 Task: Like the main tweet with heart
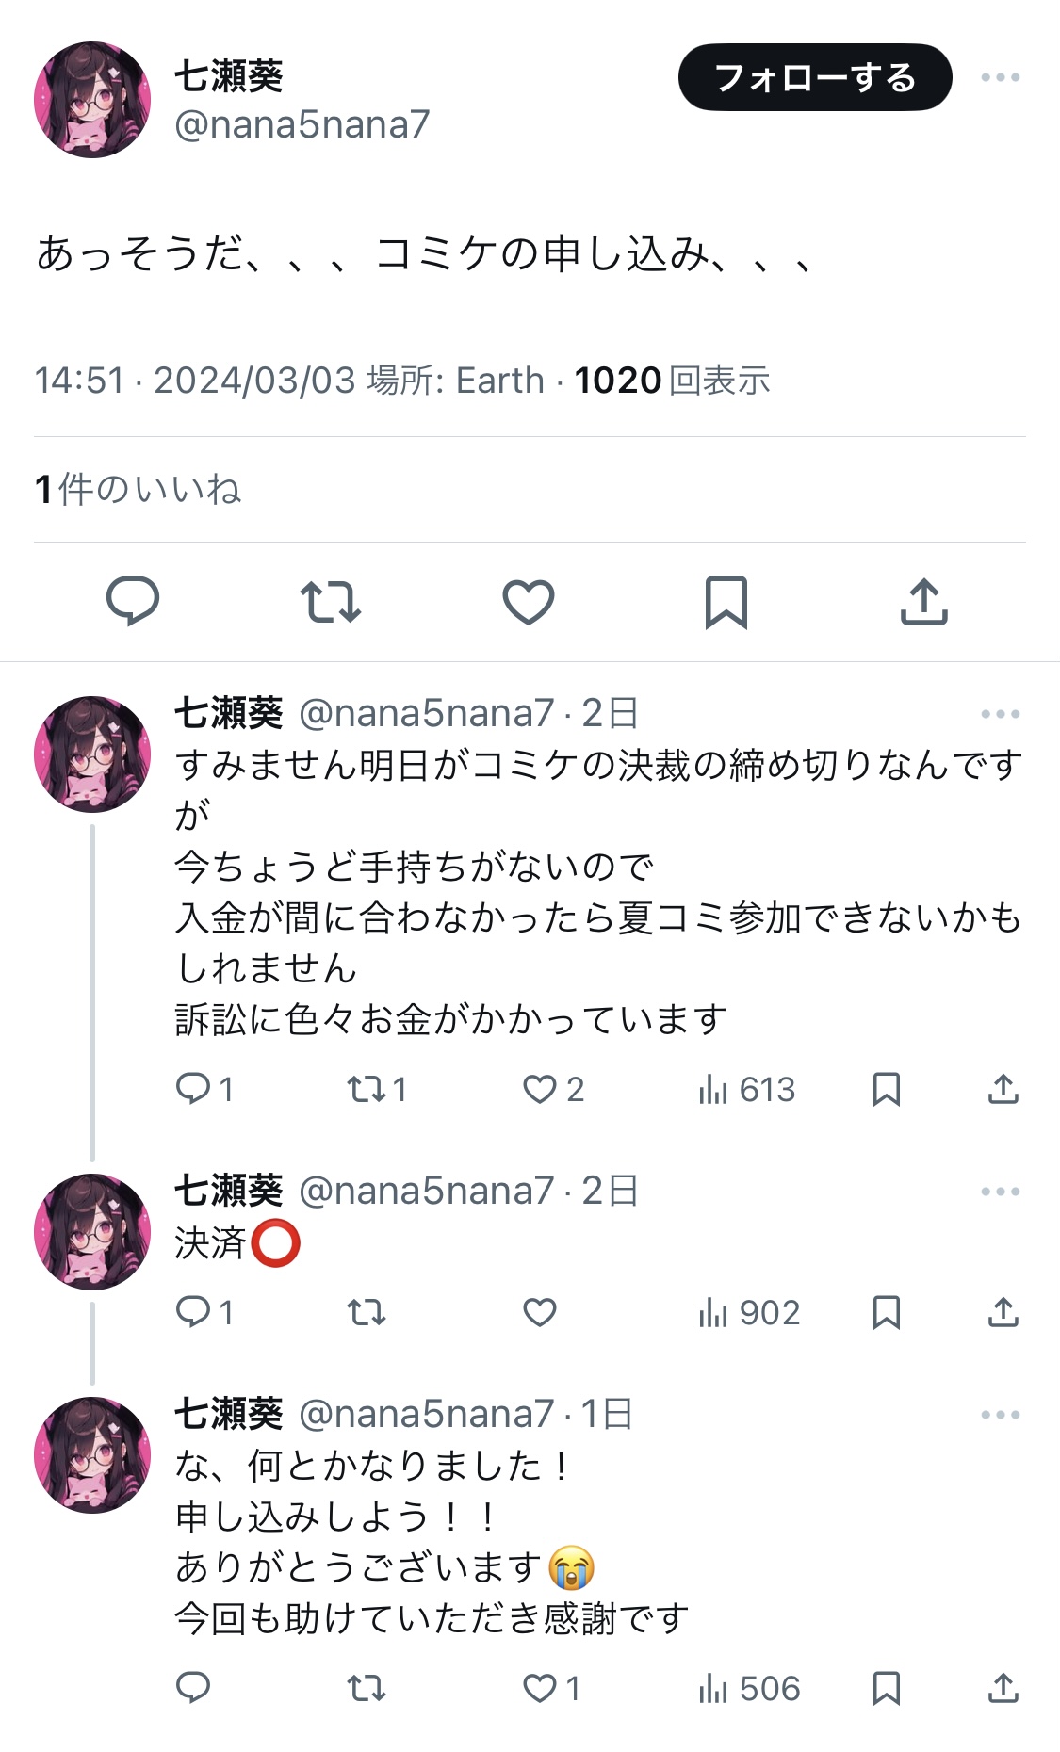point(529,601)
